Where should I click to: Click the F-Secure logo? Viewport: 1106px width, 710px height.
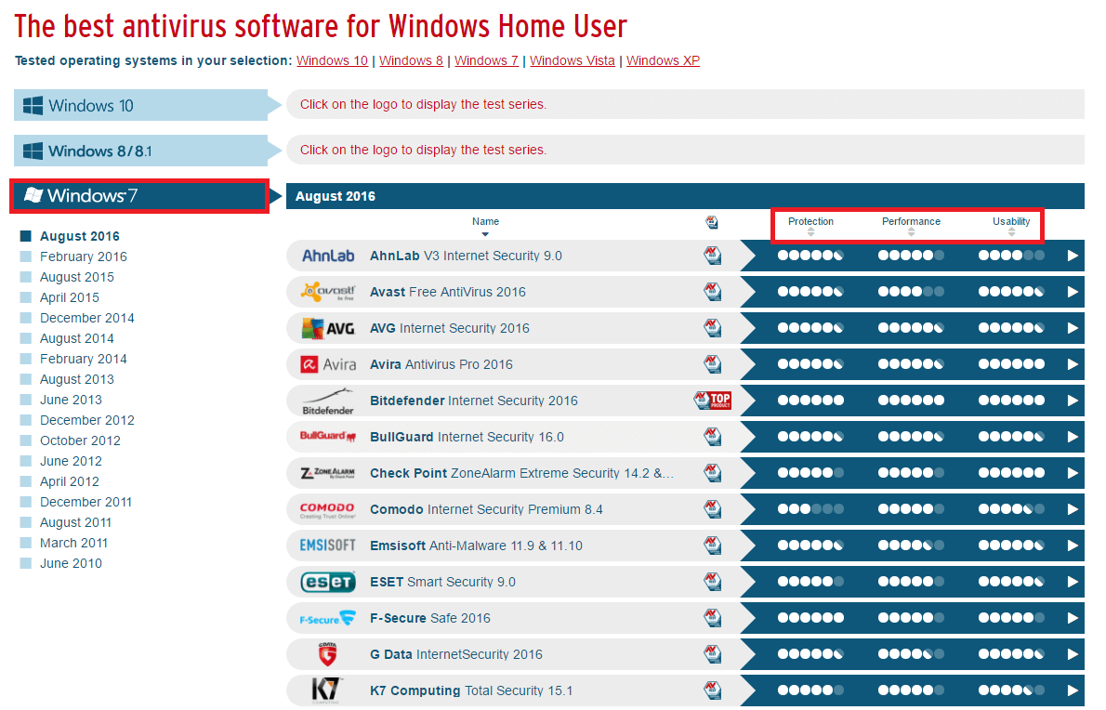[328, 618]
